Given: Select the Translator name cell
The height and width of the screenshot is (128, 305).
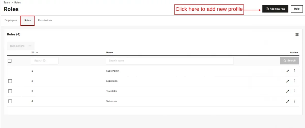Looking at the screenshot, I should tap(112, 91).
